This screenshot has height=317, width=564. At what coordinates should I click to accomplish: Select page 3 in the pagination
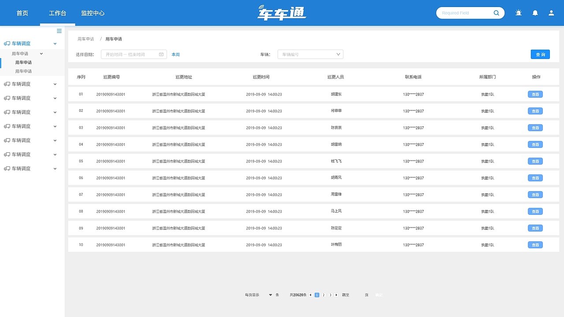tap(330, 295)
